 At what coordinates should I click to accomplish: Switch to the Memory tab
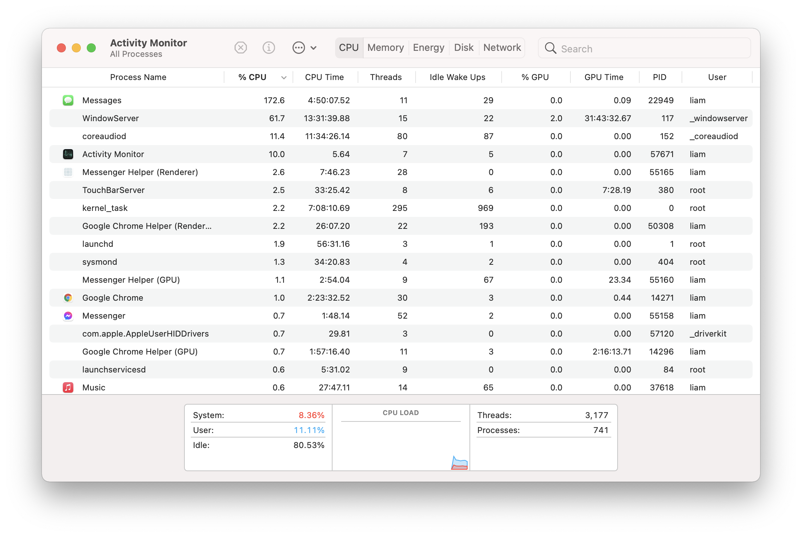click(385, 48)
